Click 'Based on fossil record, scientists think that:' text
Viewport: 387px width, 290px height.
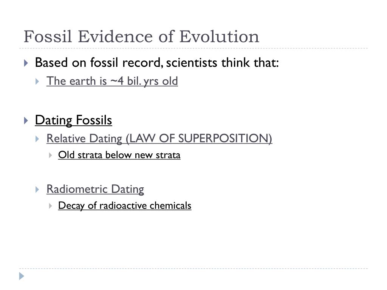coord(157,62)
